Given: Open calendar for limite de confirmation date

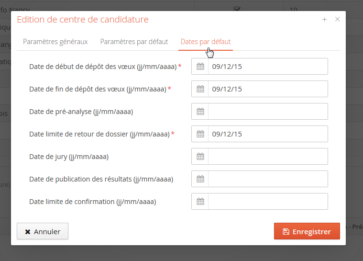Looking at the screenshot, I should pyautogui.click(x=200, y=202).
